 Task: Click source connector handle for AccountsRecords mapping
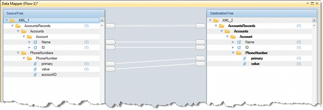pyautogui.click(x=111, y=26)
